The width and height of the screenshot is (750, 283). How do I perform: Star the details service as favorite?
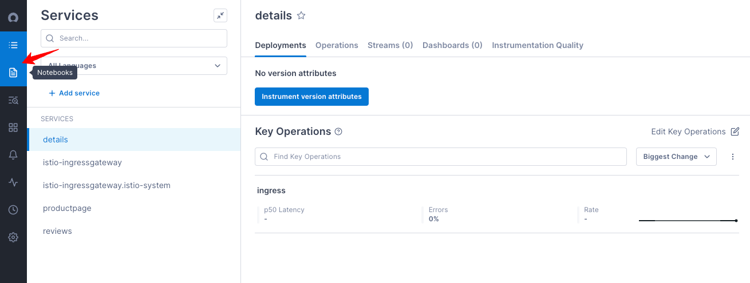(x=301, y=16)
